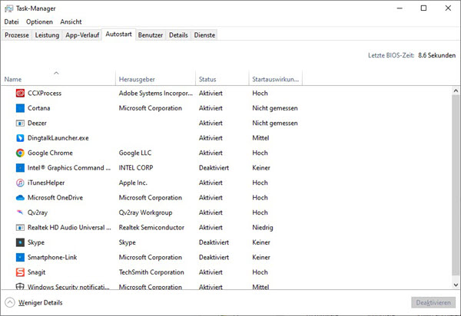
Task: Click the INTEL CORP publisher cell
Action: coord(136,168)
